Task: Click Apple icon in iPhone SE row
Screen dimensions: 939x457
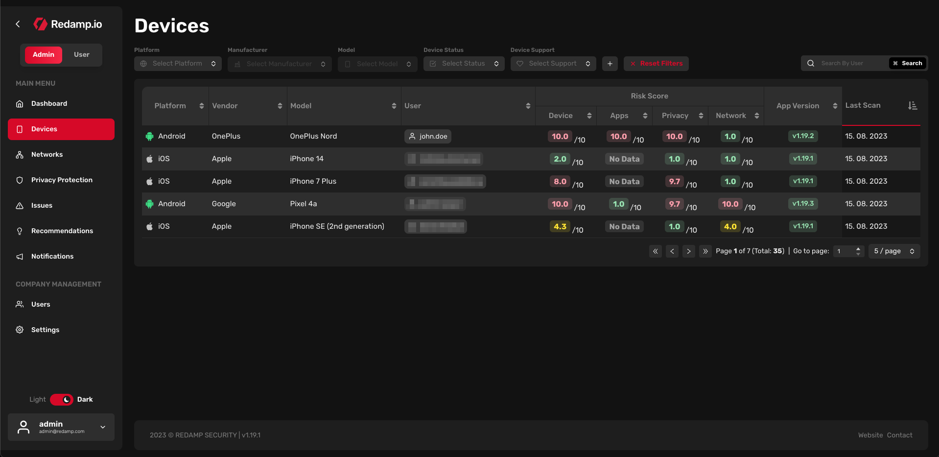Action: [150, 227]
